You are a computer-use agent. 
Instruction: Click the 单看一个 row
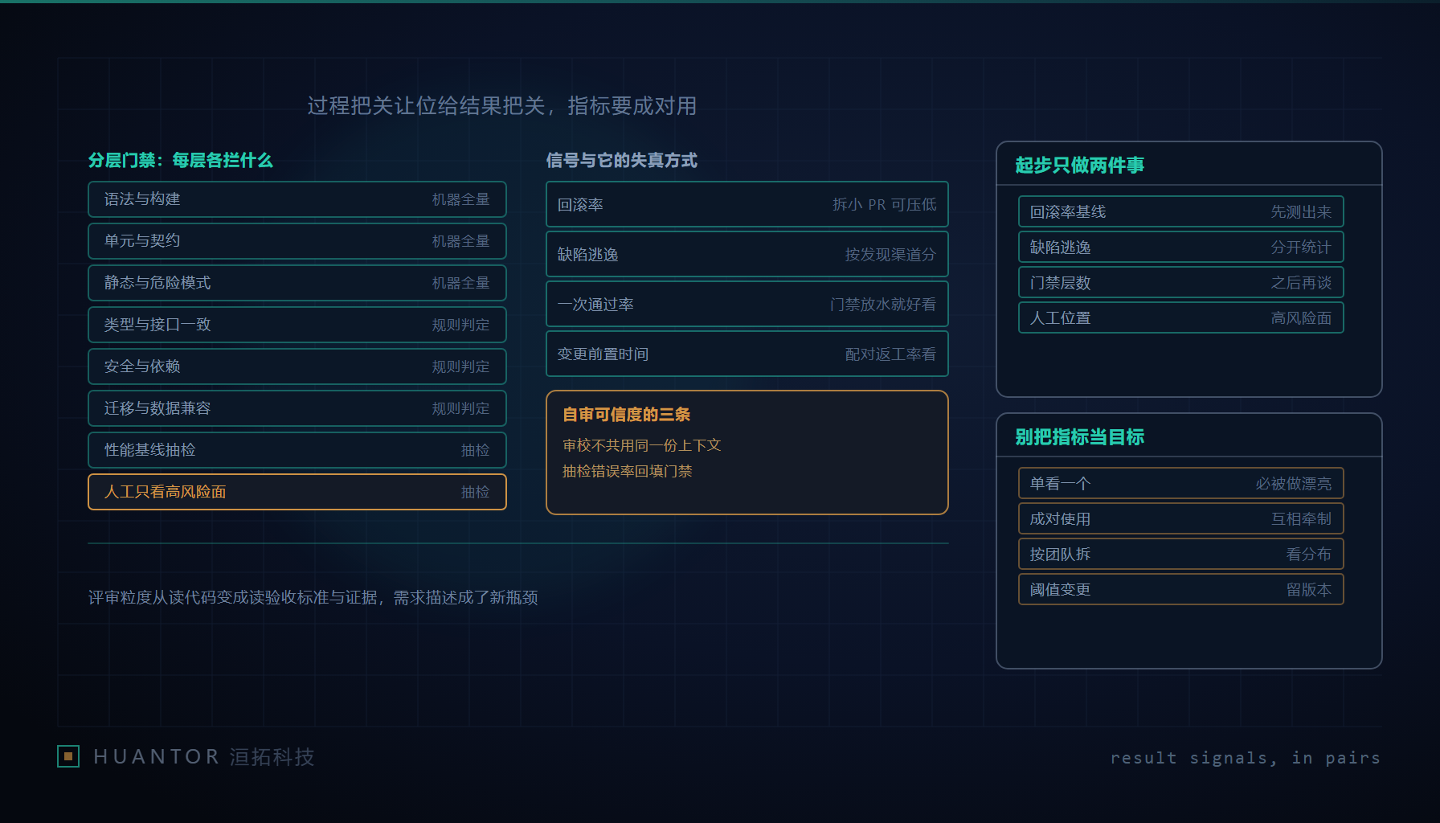tap(1181, 483)
